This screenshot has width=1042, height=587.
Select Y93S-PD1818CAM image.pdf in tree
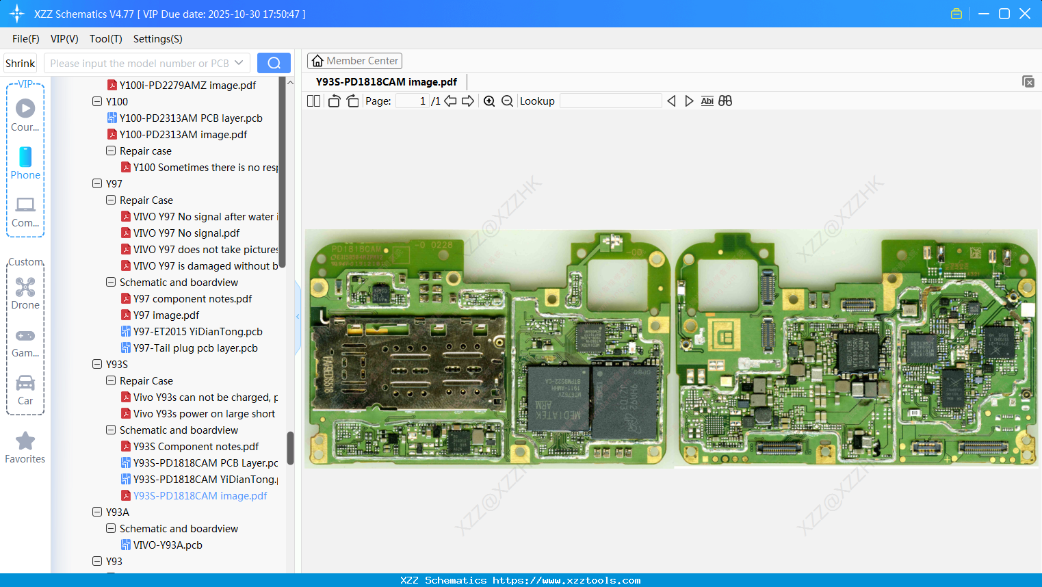[x=194, y=496]
